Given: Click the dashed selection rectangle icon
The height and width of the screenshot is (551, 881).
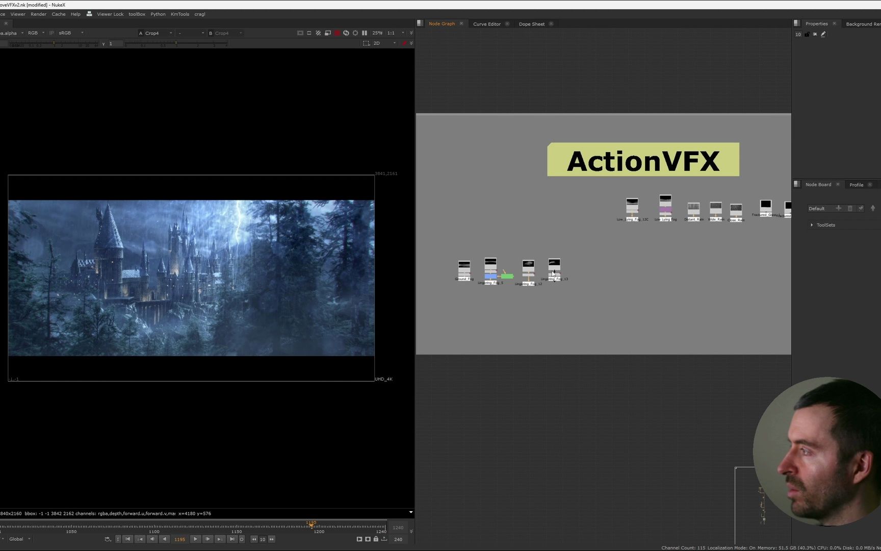Looking at the screenshot, I should [366, 43].
